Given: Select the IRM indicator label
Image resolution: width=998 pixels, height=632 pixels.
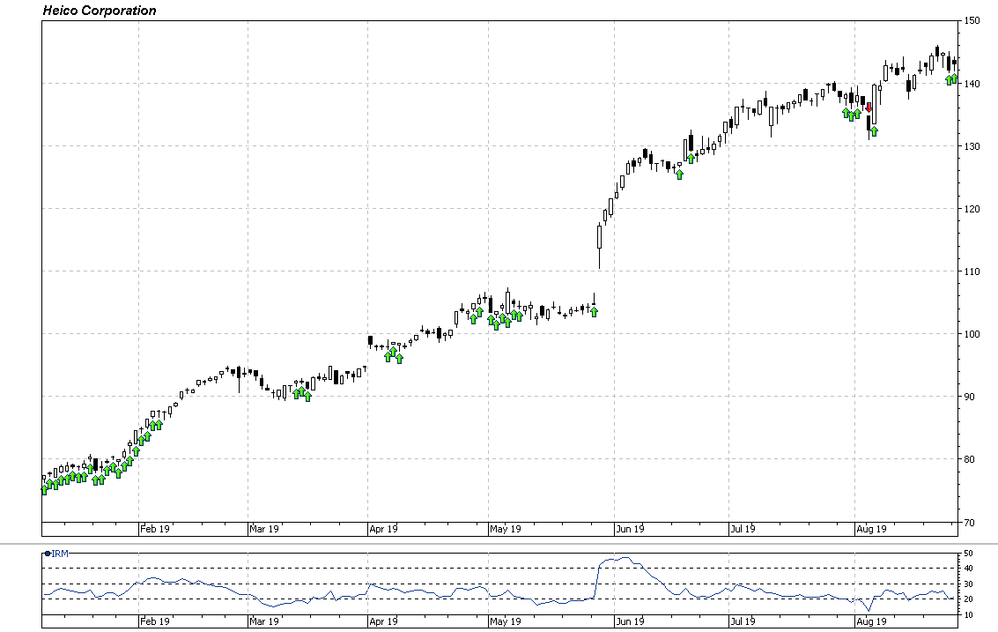Looking at the screenshot, I should click(60, 554).
